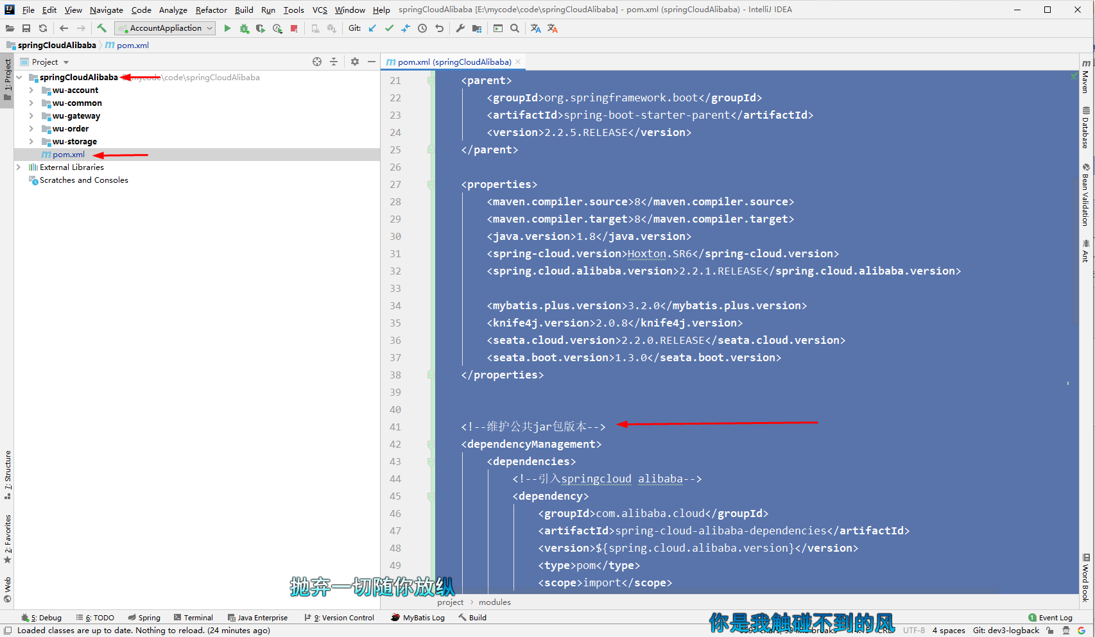Toggle the Structure side panel
The height and width of the screenshot is (637, 1095).
pyautogui.click(x=8, y=475)
